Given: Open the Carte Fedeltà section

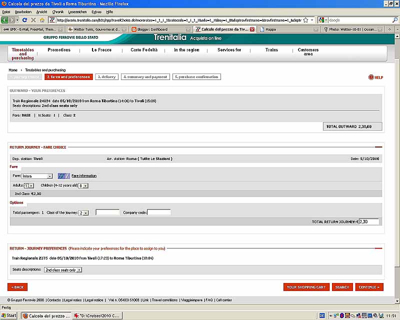Looking at the screenshot, I should pos(144,50).
